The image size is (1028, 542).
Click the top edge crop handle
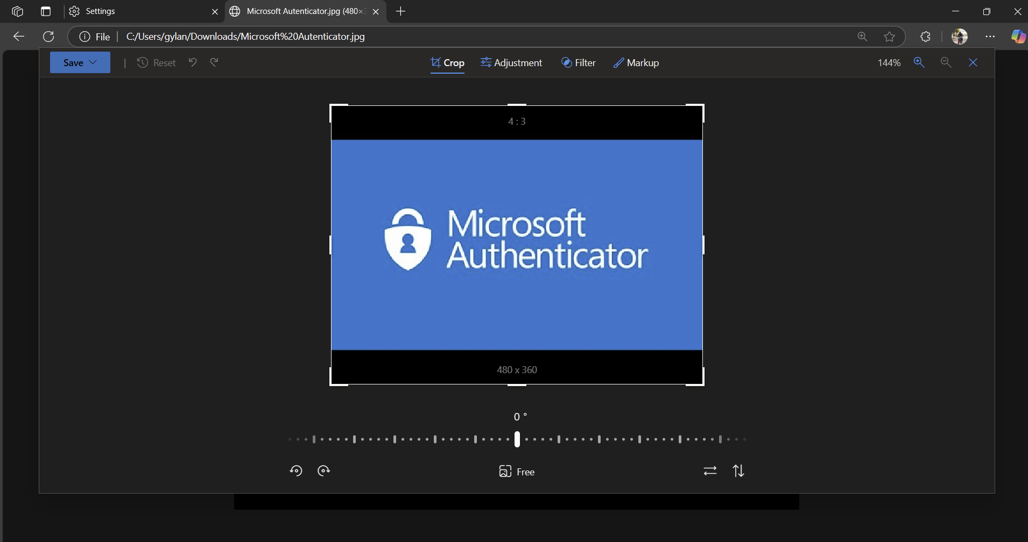pyautogui.click(x=517, y=105)
